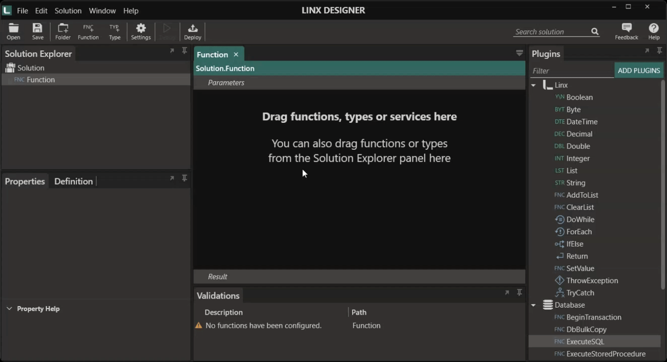Open the Feedback icon
Screen dimensions: 667x362
626,31
